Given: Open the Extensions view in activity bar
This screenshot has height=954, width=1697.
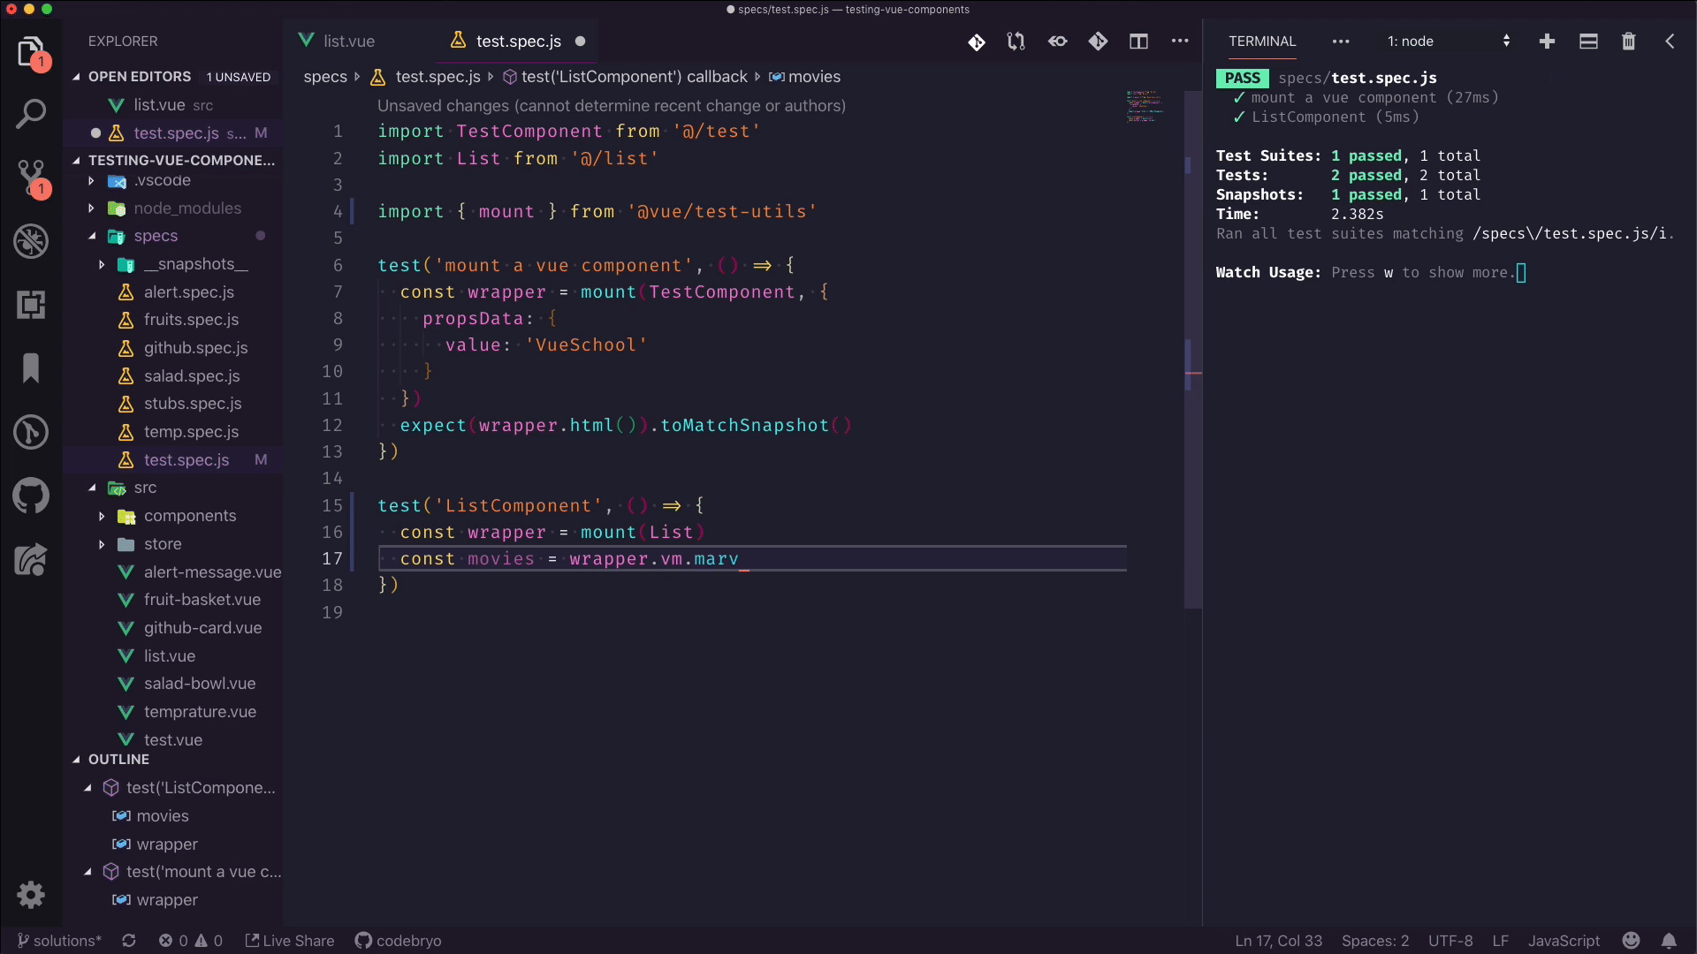Looking at the screenshot, I should 31,305.
